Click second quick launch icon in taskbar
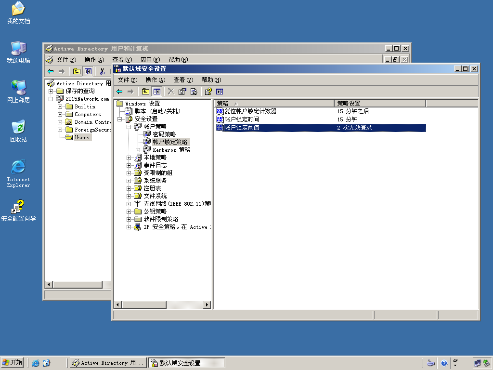Image resolution: width=493 pixels, height=370 pixels. tap(46, 363)
